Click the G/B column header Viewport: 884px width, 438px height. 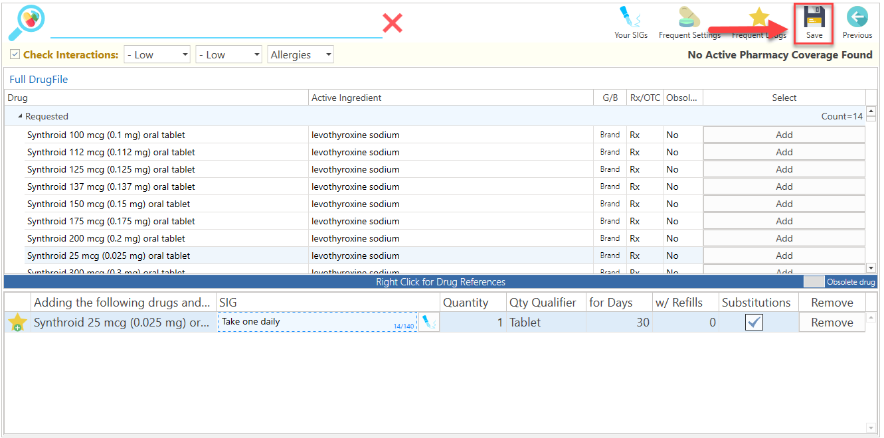[610, 98]
